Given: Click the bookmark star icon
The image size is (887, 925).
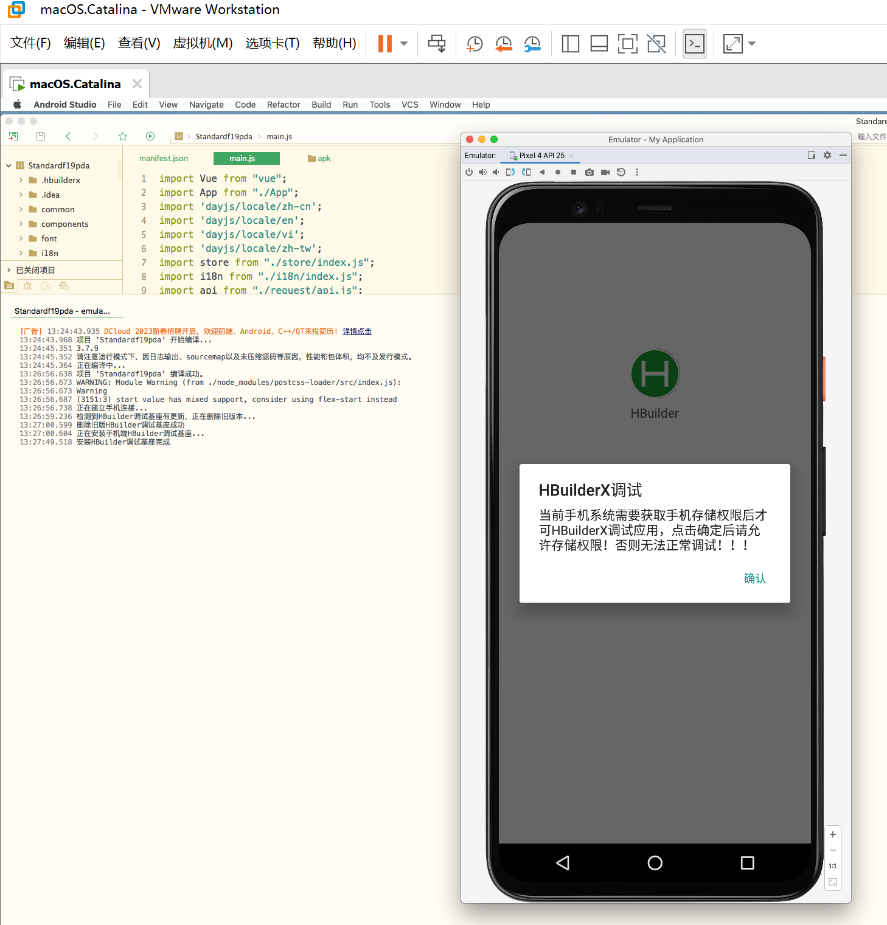Looking at the screenshot, I should [123, 136].
